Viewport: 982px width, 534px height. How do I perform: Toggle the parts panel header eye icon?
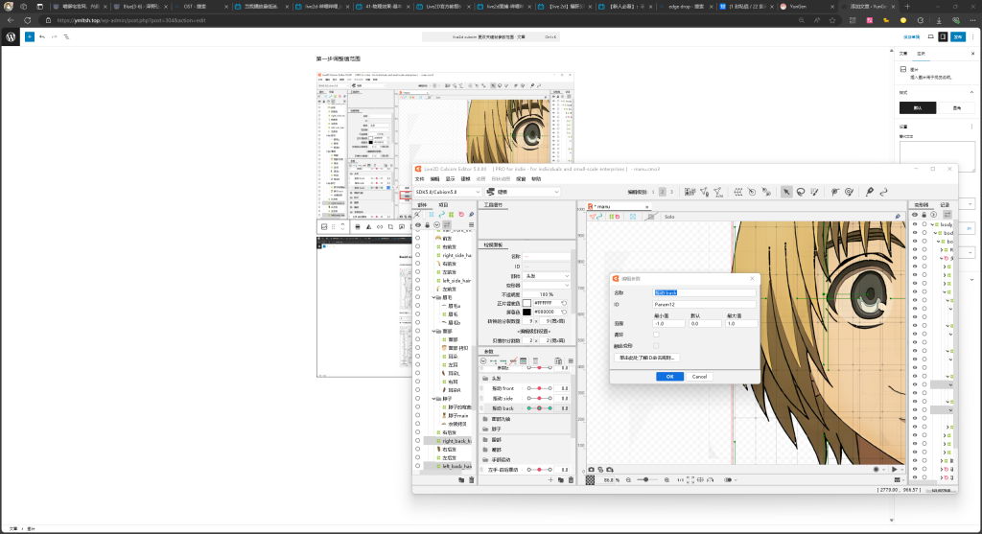click(418, 224)
